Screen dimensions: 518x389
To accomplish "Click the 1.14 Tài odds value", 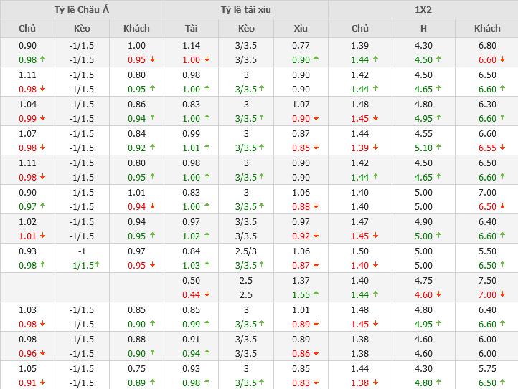I will point(191,45).
